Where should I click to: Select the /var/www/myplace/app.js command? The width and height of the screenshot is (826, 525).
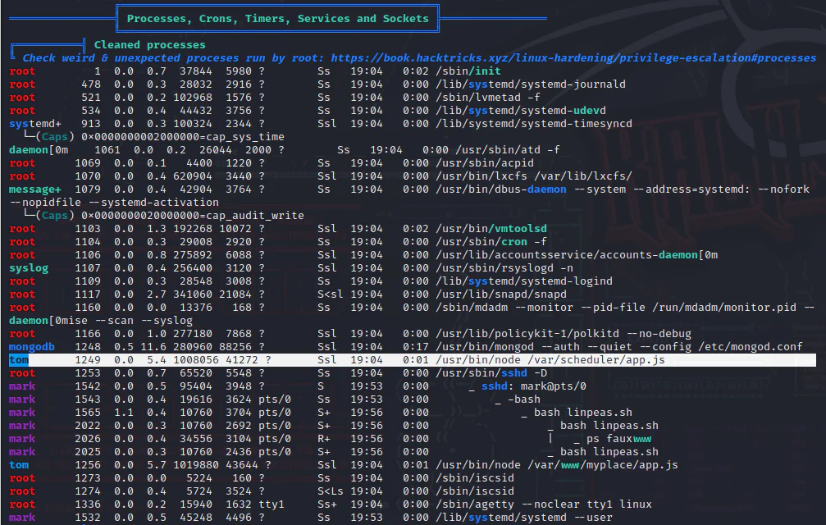(x=556, y=465)
